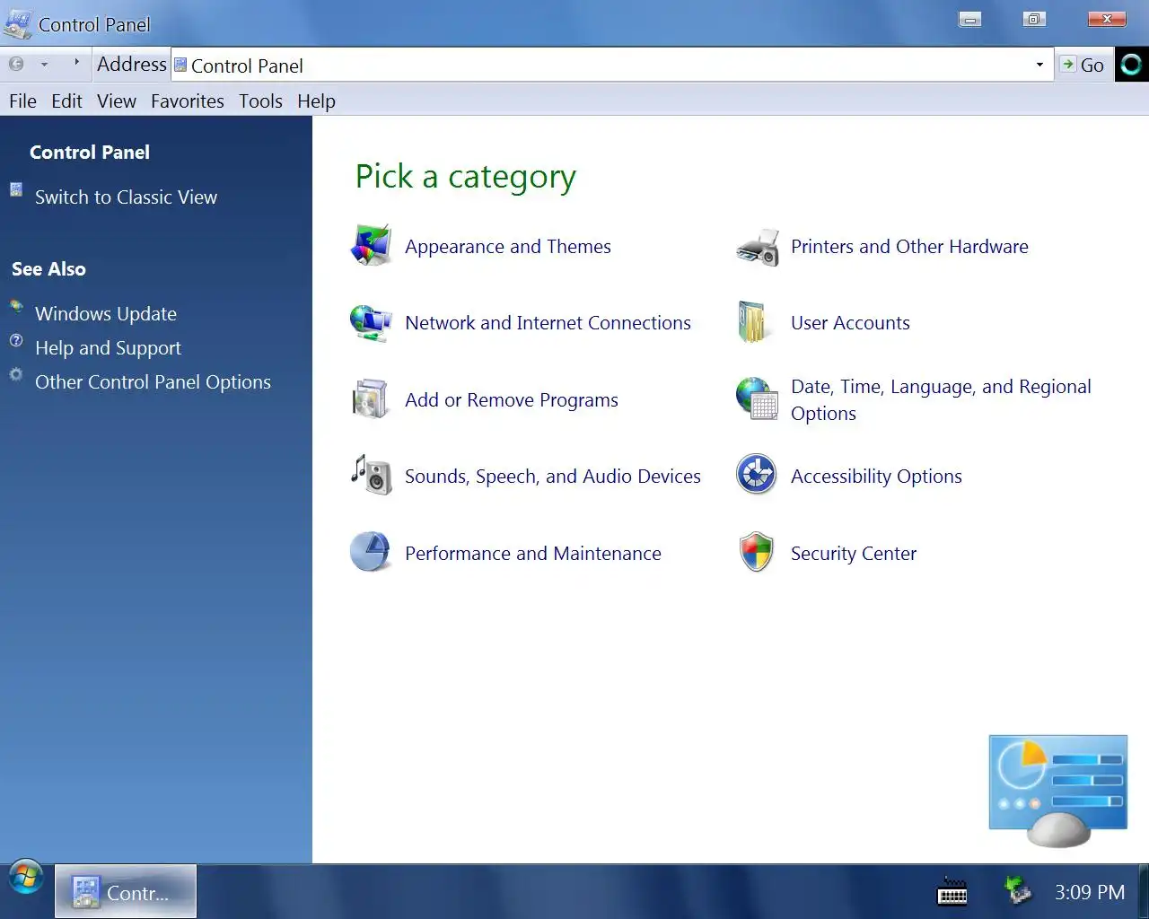This screenshot has width=1149, height=919.
Task: Click the Add or Remove Programs icon
Action: click(371, 399)
